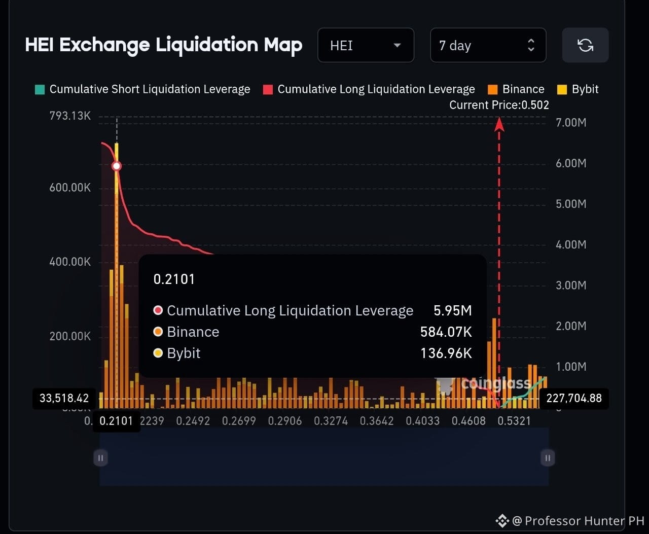Viewport: 649px width, 534px height.
Task: Click the 6.00M right axis label
Action: pyautogui.click(x=571, y=163)
